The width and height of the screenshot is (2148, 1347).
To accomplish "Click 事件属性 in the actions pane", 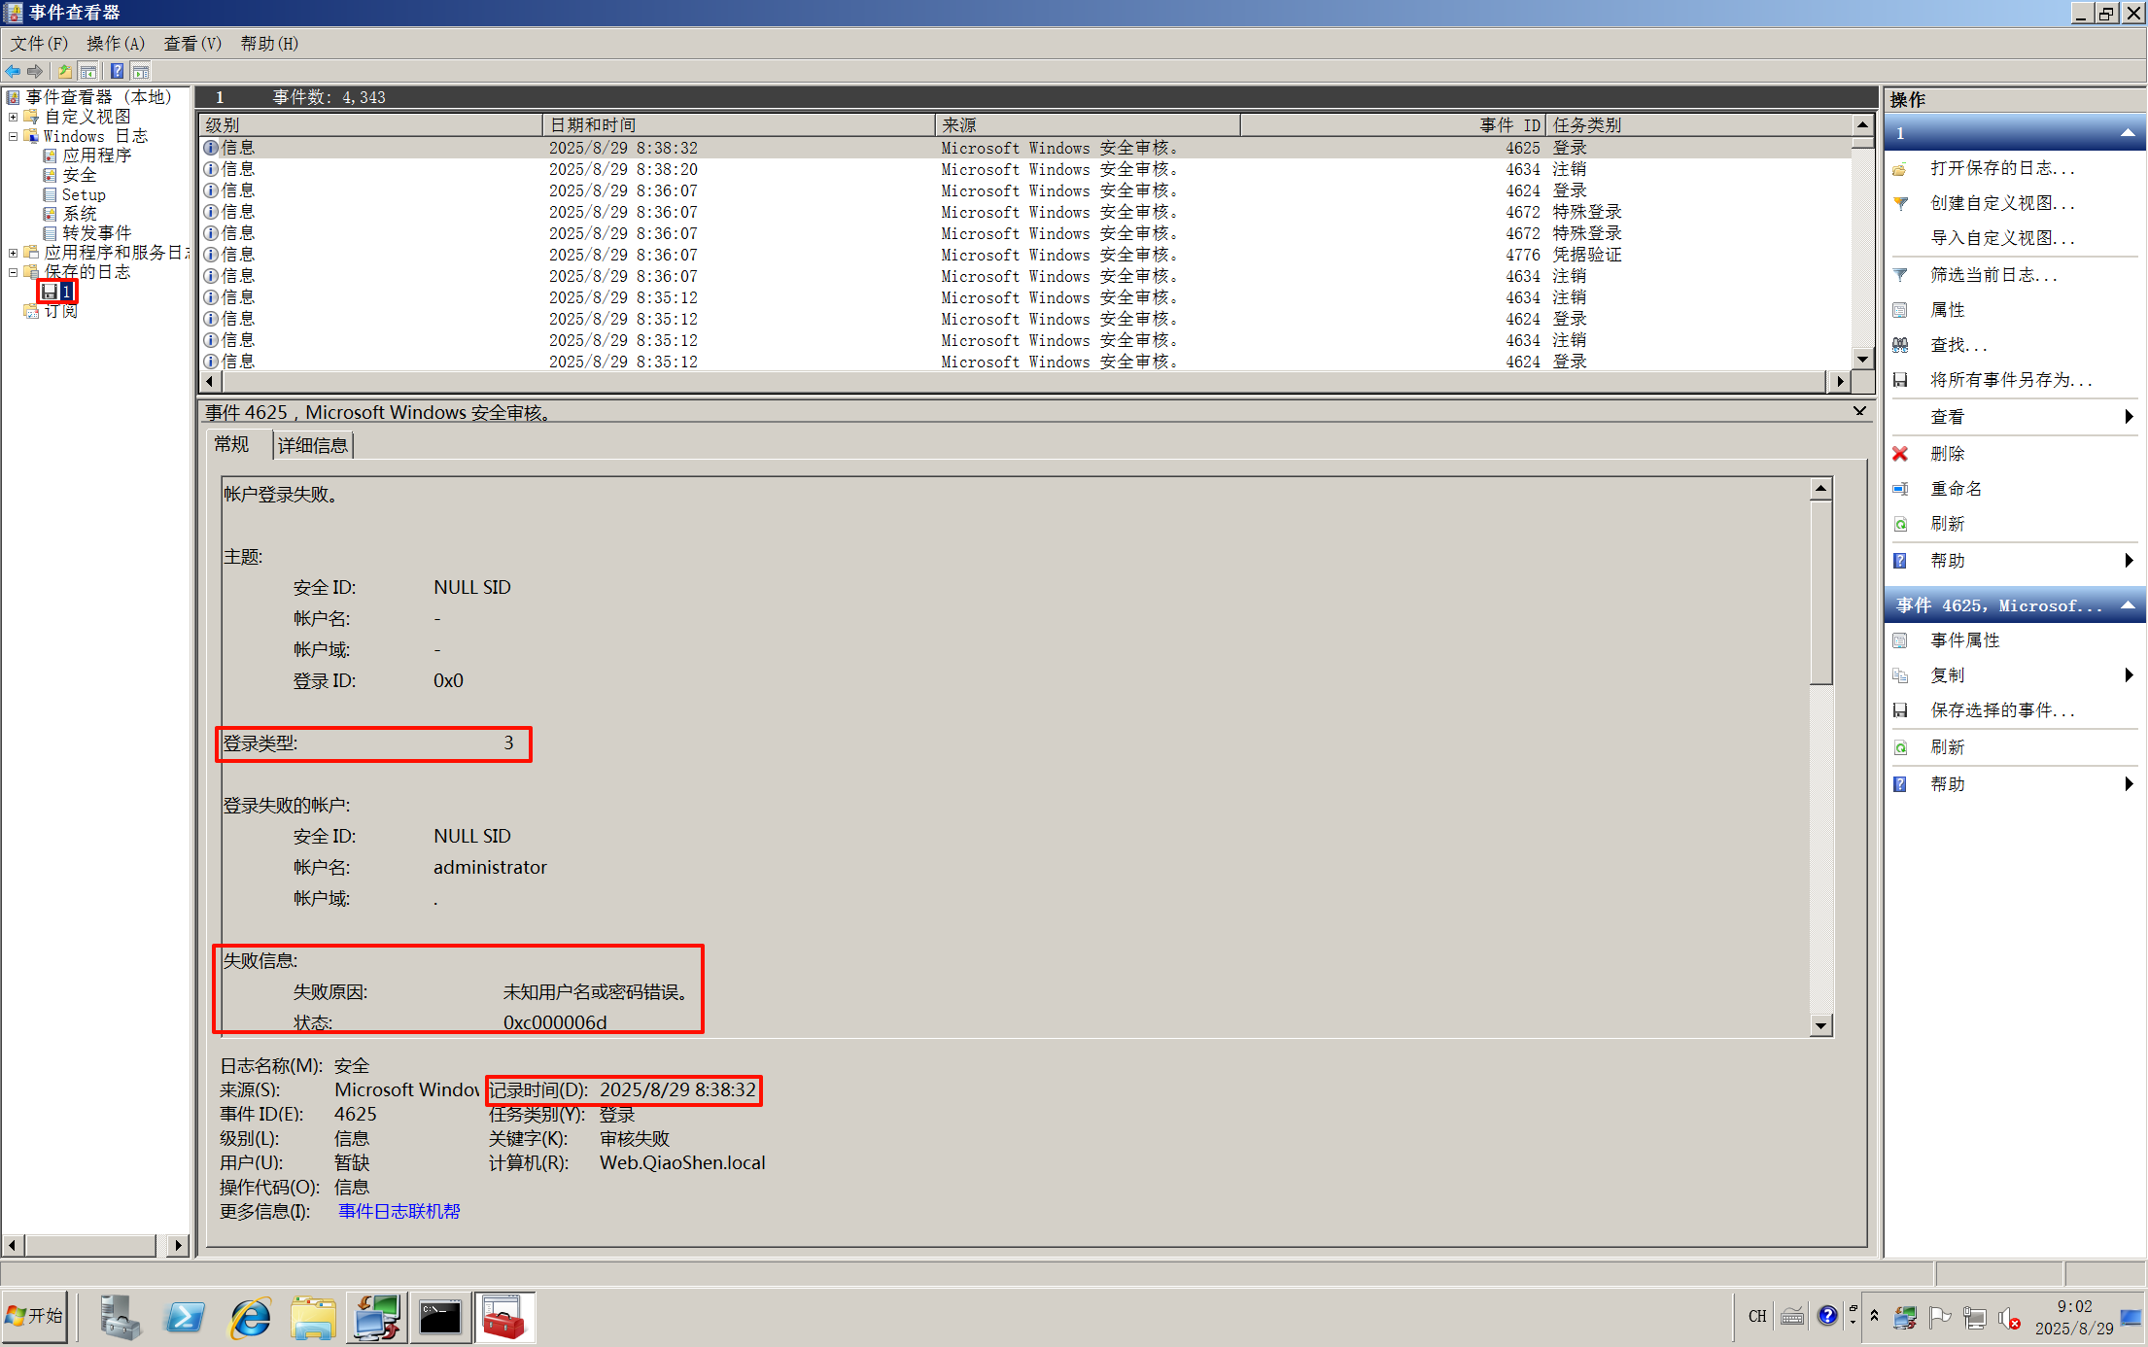I will [x=1964, y=640].
